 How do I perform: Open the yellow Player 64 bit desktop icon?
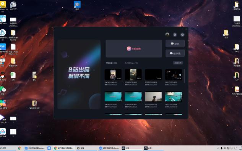click(x=3, y=6)
